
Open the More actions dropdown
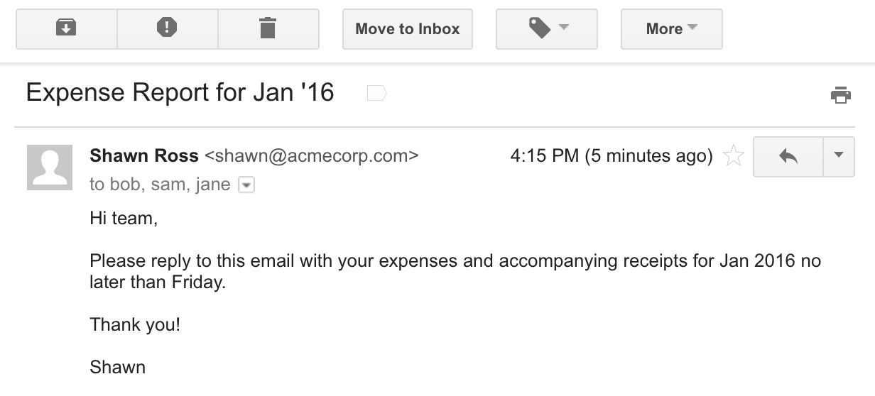pyautogui.click(x=671, y=28)
